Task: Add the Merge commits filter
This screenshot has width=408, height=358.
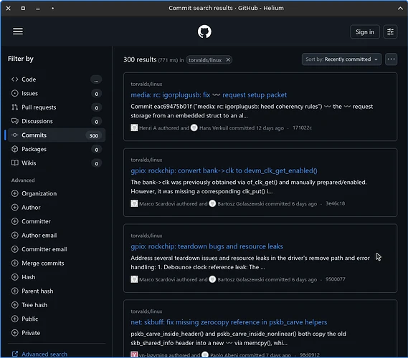Action: pyautogui.click(x=38, y=263)
